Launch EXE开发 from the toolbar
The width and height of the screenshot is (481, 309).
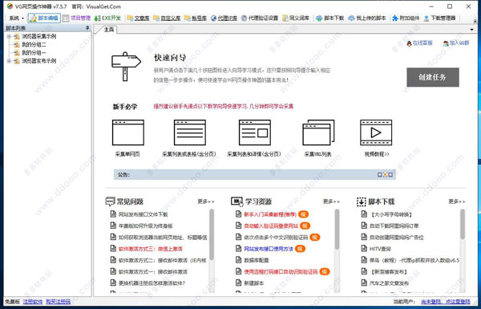[x=107, y=18]
